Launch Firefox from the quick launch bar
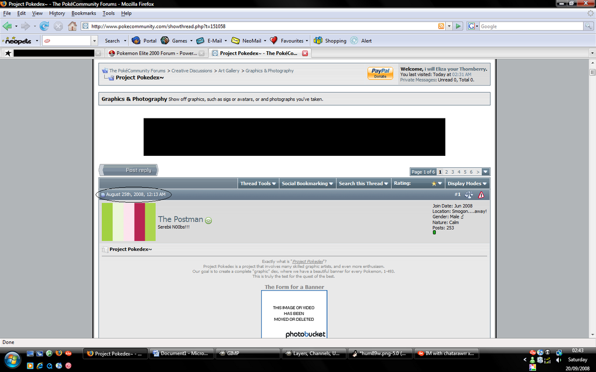Screen dimensions: 596x372 [x=59, y=353]
